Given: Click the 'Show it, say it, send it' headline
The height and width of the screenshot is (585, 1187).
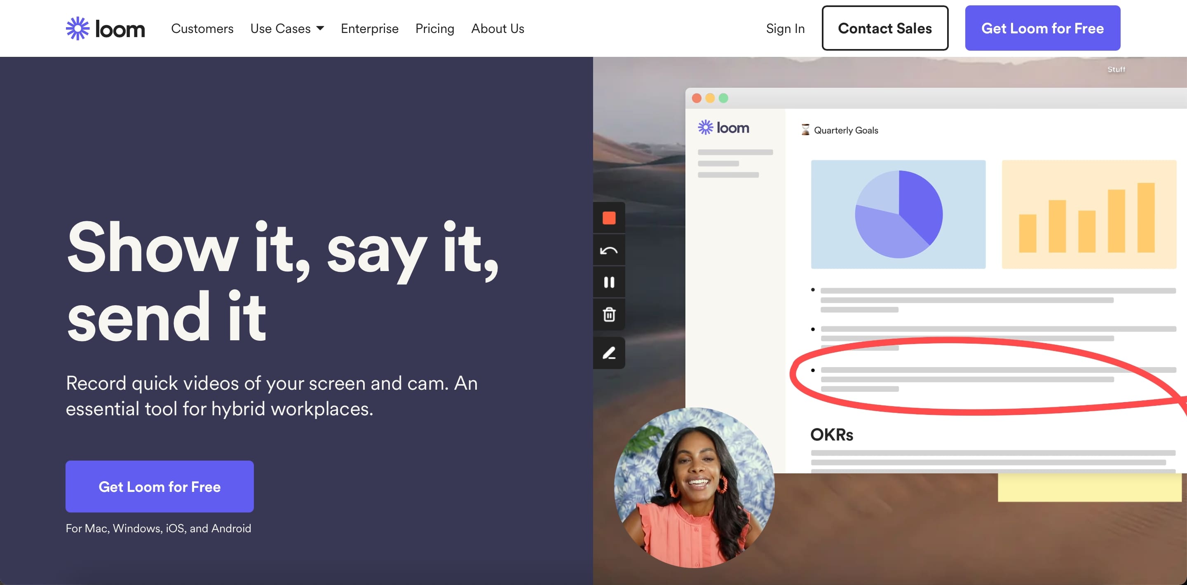Looking at the screenshot, I should click(x=282, y=281).
